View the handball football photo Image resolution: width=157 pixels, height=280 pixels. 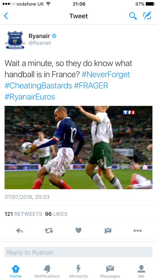(x=78, y=147)
